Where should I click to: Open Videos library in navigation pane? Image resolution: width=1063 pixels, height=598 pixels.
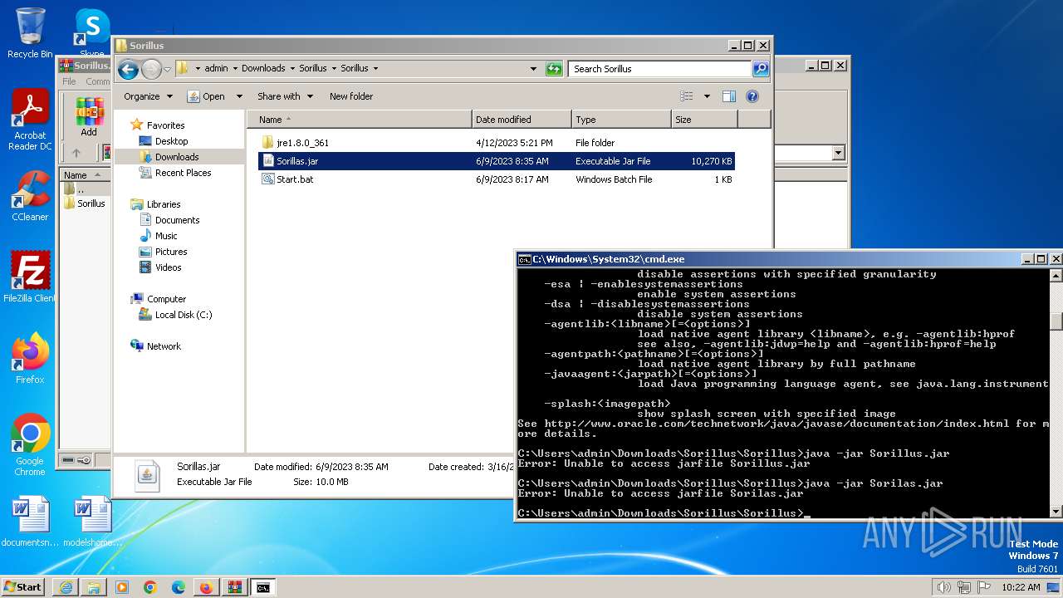pos(168,267)
